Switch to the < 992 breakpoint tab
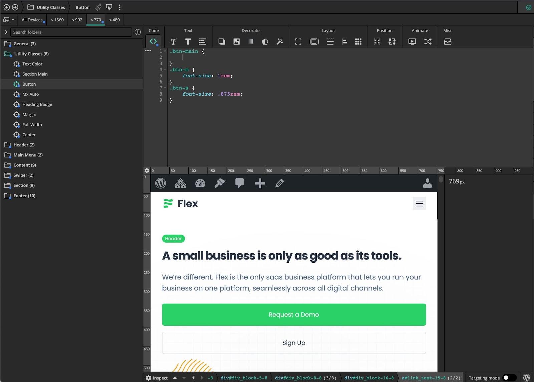The width and height of the screenshot is (534, 382). 77,20
